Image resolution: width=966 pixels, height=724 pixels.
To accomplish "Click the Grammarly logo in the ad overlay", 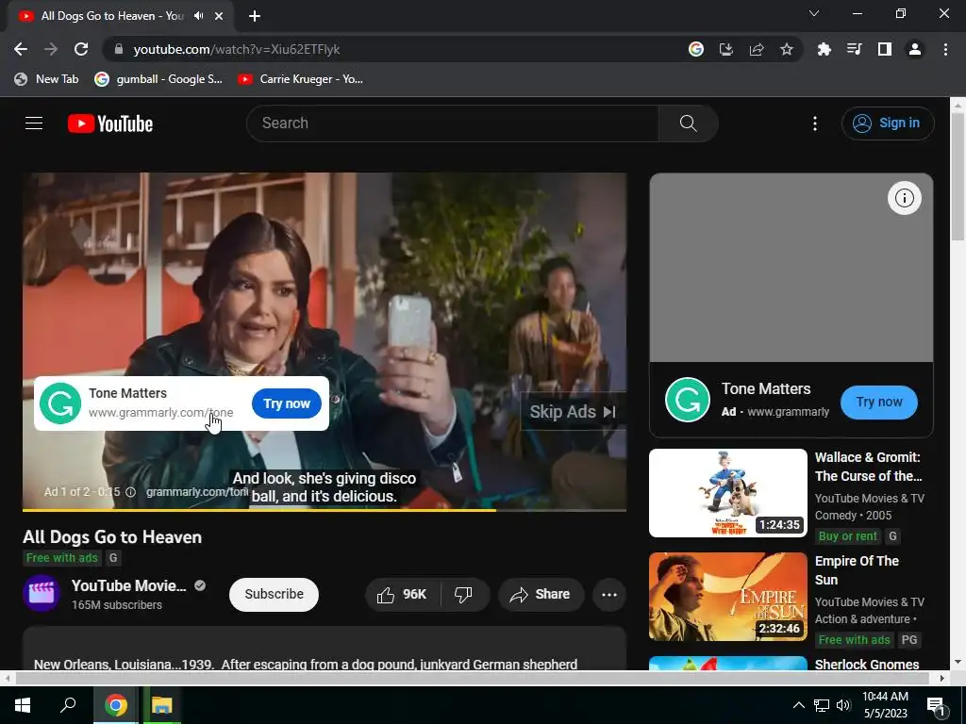I will [x=60, y=403].
